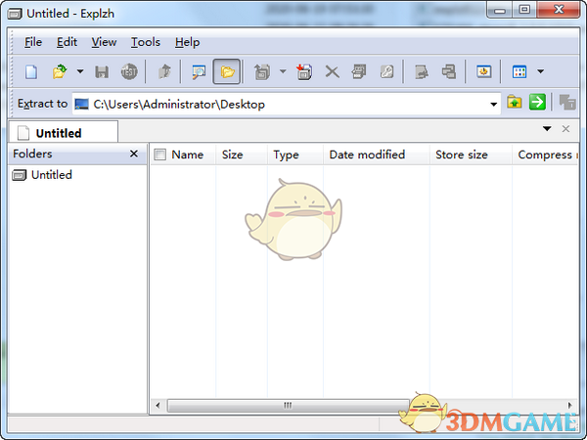Screen dimensions: 587x440
Task: Select the Untitled document tab
Action: click(64, 132)
